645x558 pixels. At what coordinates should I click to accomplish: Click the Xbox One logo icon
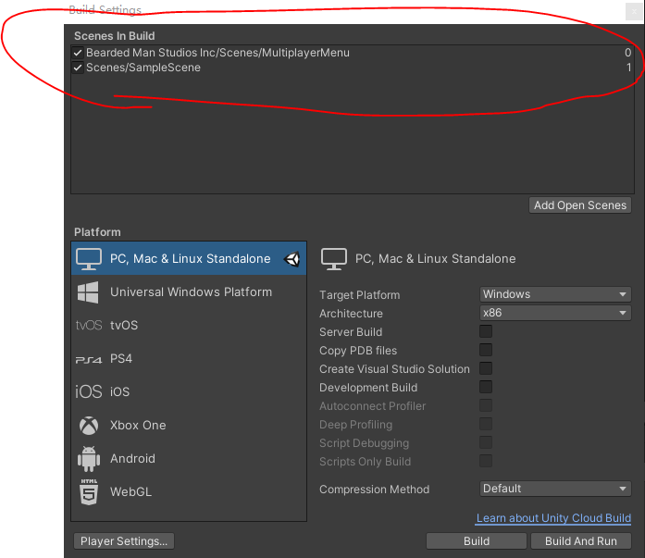(89, 426)
